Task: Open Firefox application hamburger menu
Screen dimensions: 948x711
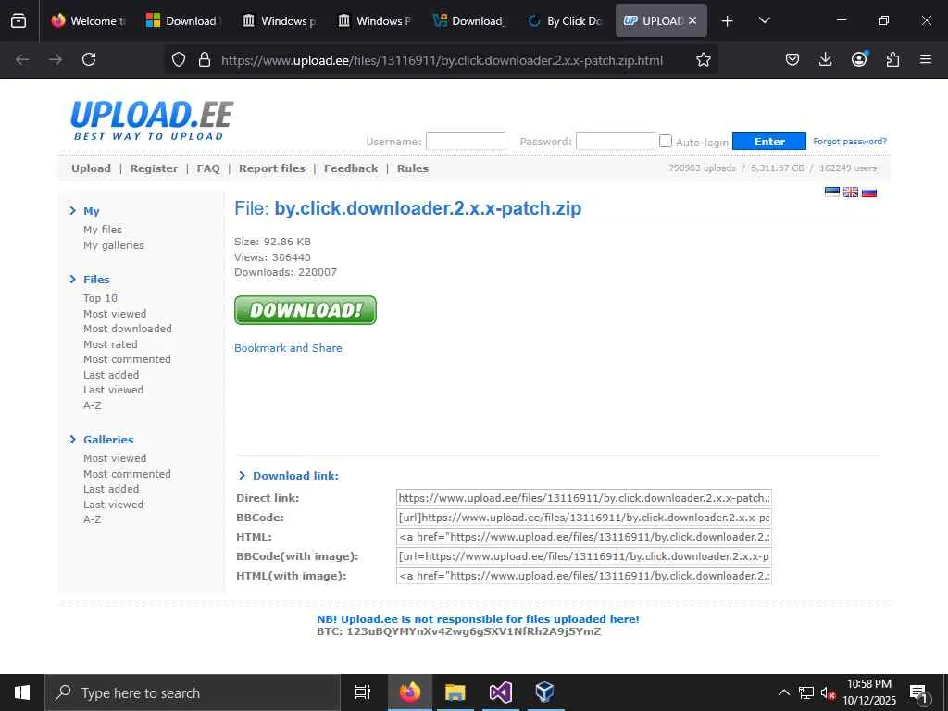Action: [x=926, y=59]
